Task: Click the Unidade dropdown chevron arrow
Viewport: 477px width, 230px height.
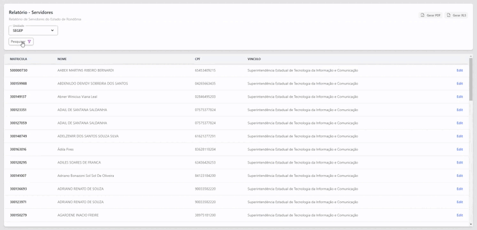Action: click(52, 31)
